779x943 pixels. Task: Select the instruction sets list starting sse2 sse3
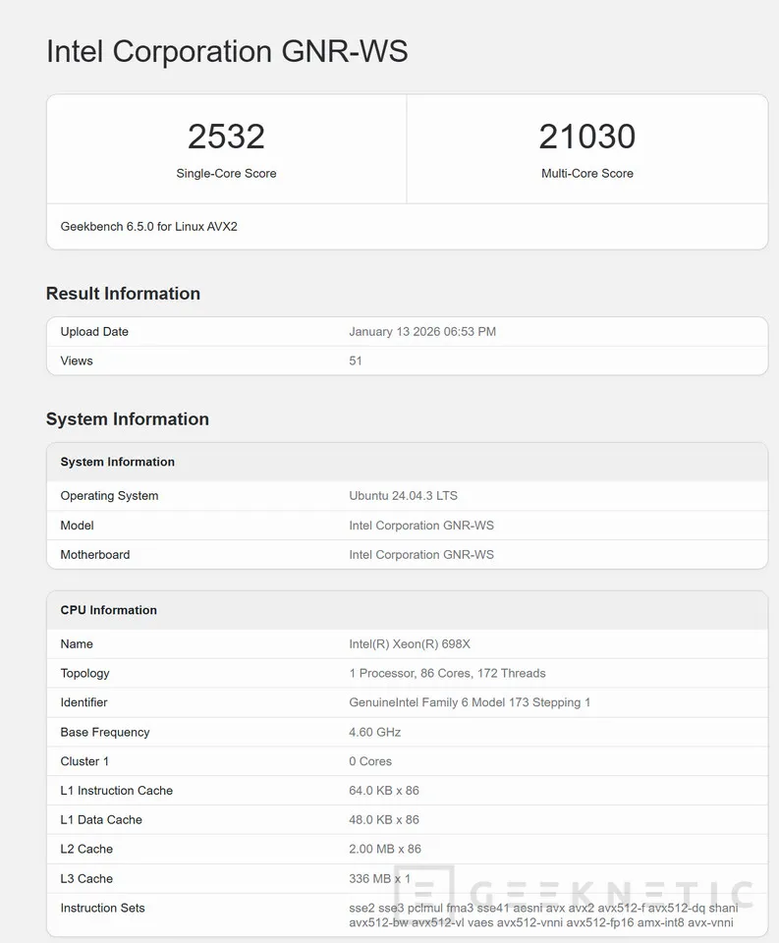pos(543,915)
